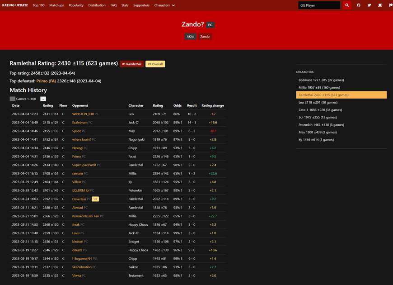This screenshot has width=393, height=285.
Task: Open opponent WINSTON_030's profile
Action: 83,114
